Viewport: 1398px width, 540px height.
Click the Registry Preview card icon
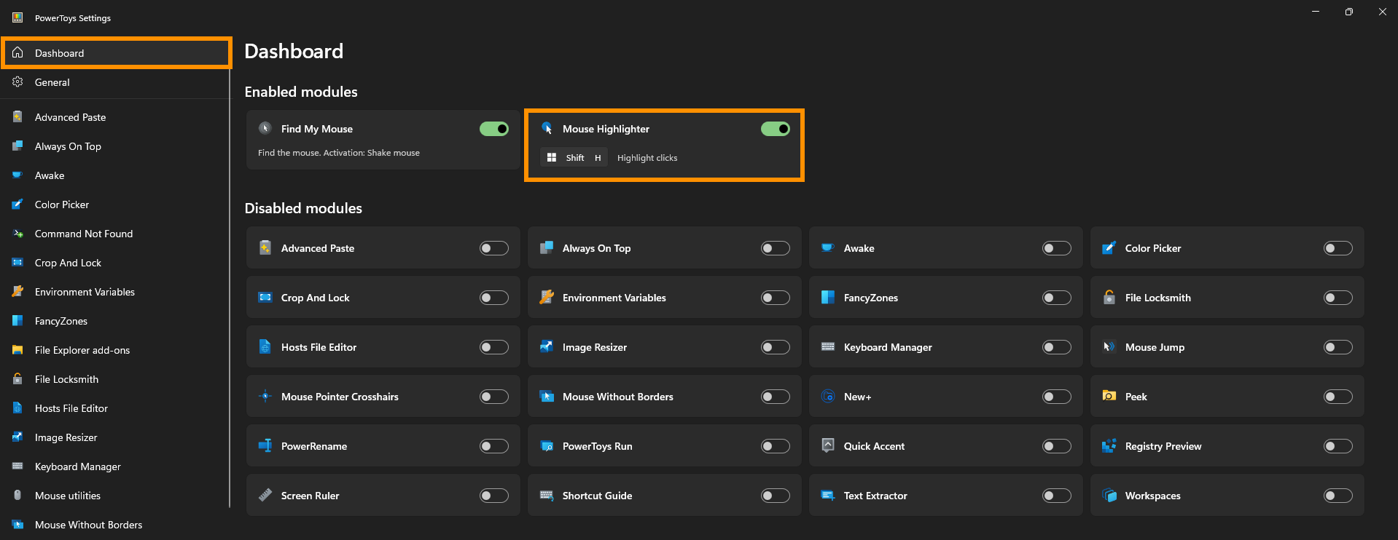[x=1109, y=445]
